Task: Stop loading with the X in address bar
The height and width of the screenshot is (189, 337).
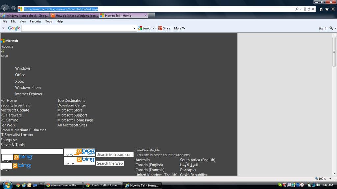Action: [313, 9]
